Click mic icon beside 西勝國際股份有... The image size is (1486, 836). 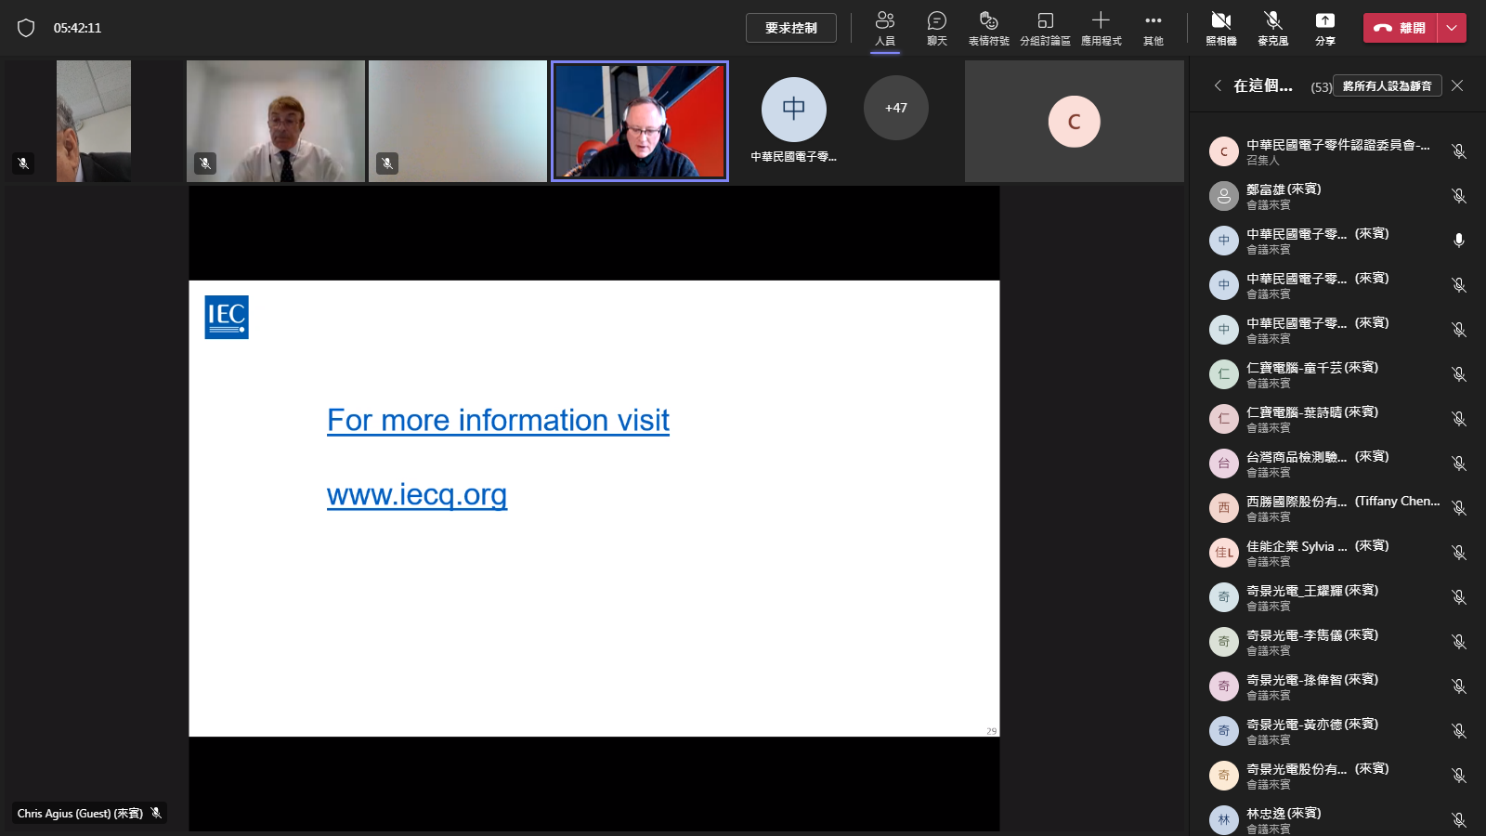point(1459,508)
